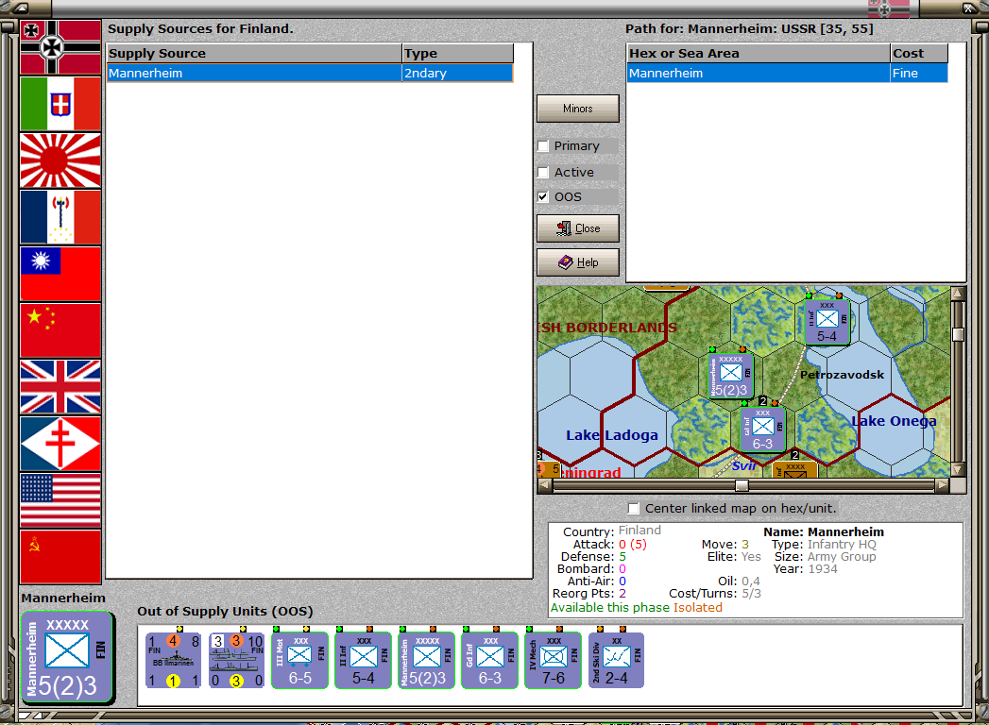989x725 pixels.
Task: Select Mannerheim row in supply source list
Action: click(310, 73)
